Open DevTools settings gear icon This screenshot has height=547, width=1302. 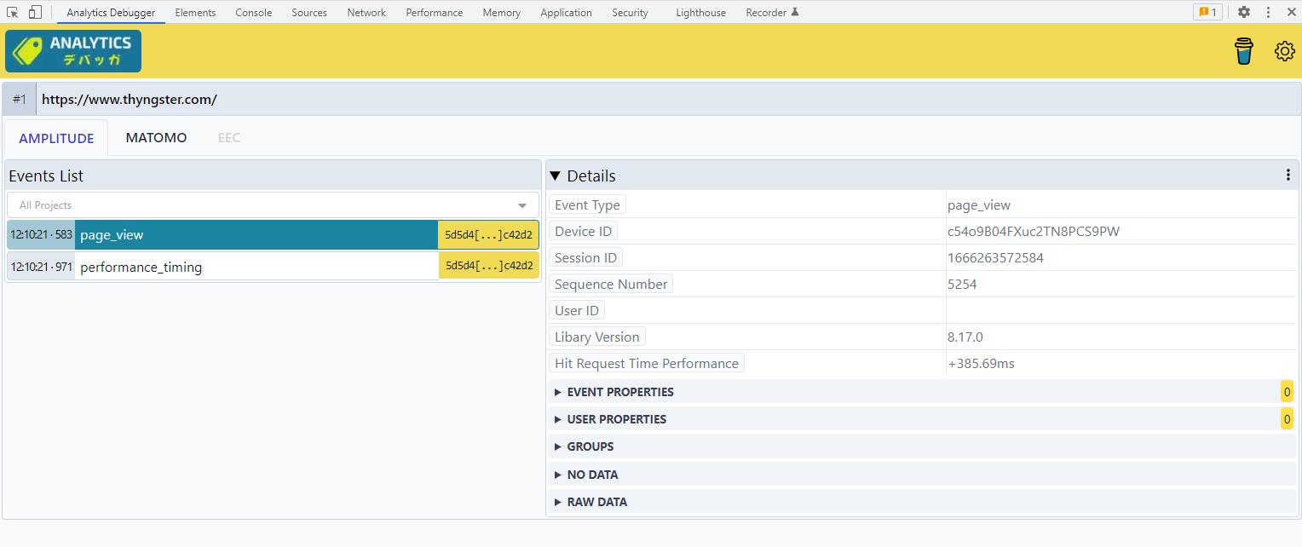tap(1243, 12)
